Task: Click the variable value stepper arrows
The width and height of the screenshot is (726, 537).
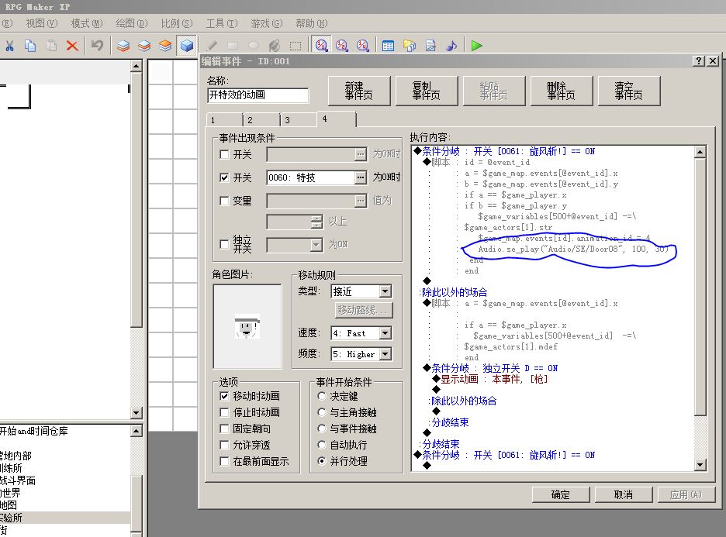Action: coord(316,222)
